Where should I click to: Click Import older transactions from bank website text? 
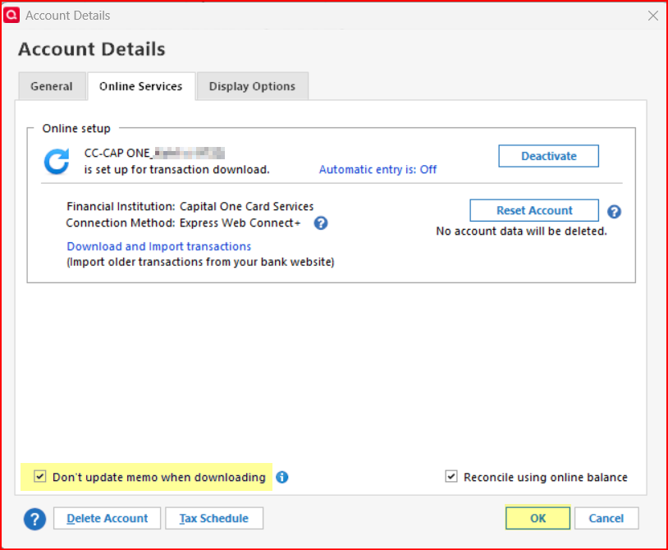tap(201, 262)
